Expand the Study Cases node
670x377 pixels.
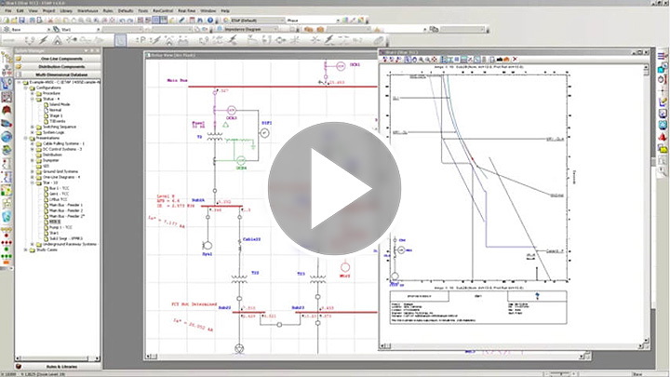[26, 249]
